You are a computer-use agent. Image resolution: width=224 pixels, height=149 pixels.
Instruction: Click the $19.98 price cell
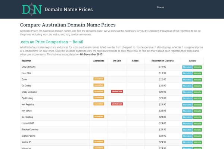pyautogui.click(x=162, y=73)
